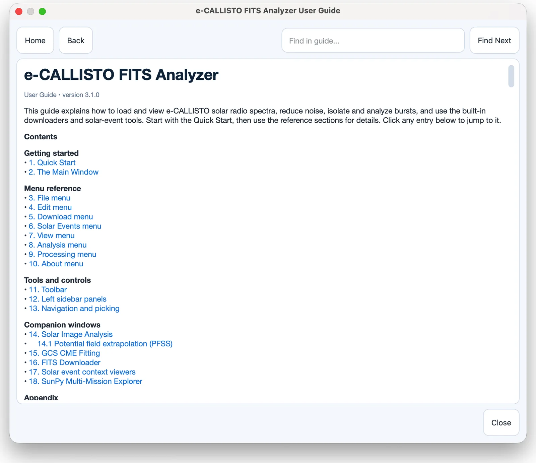Screen dimensions: 536x463
Task: Focus the Find in guide search field
Action: (373, 41)
